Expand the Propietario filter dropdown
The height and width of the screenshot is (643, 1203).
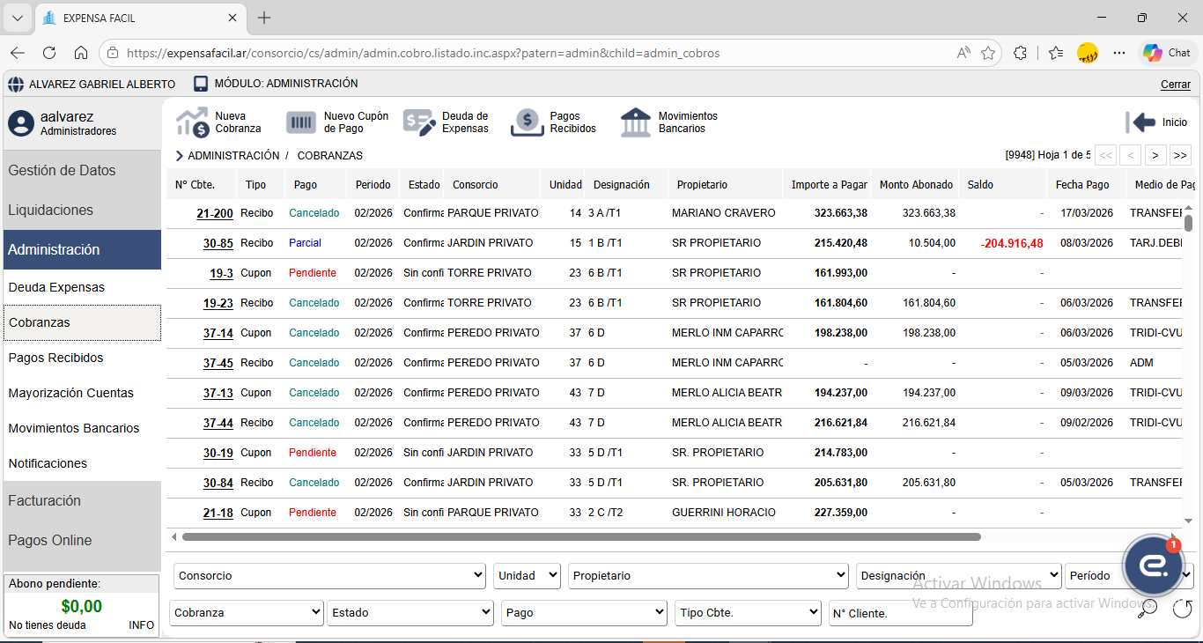(x=708, y=576)
